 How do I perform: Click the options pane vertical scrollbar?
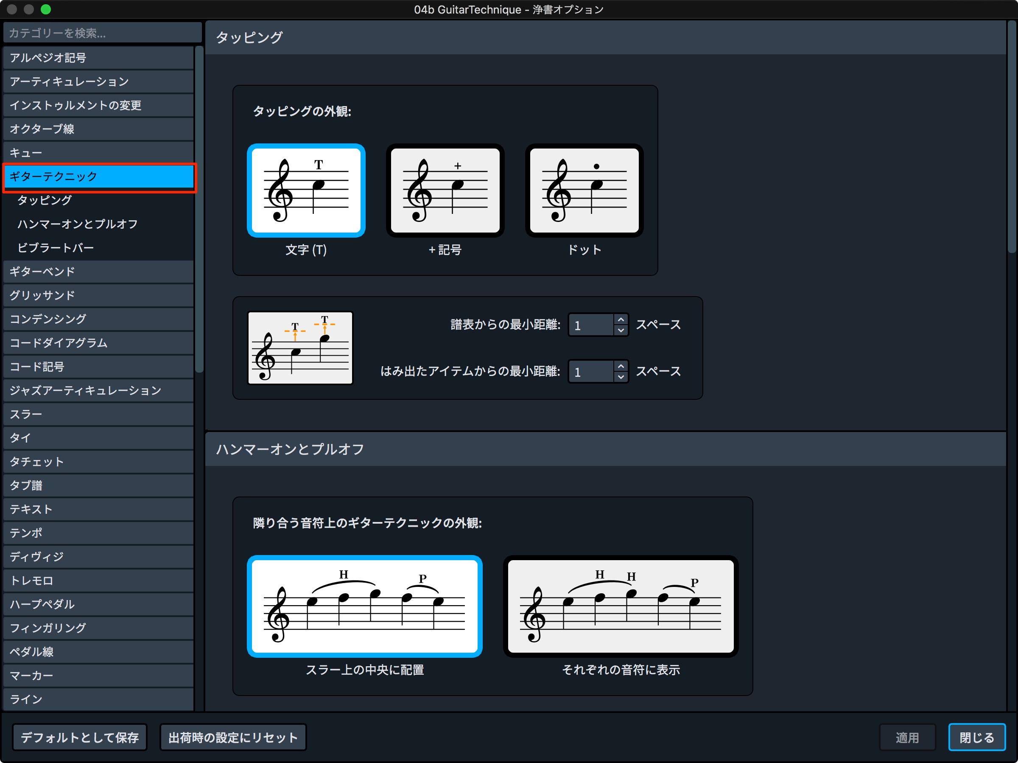[1012, 137]
